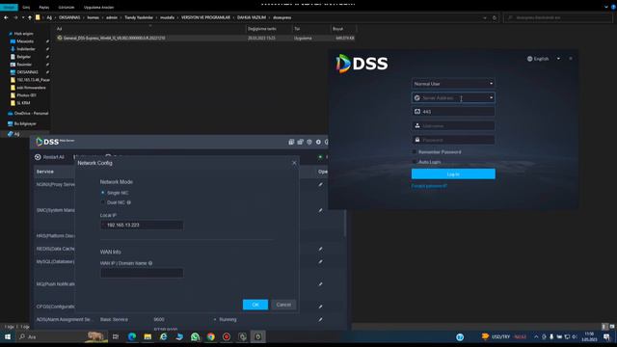Select Bu bilgisayar in sidebar
Image resolution: width=617 pixels, height=347 pixels.
coord(25,123)
